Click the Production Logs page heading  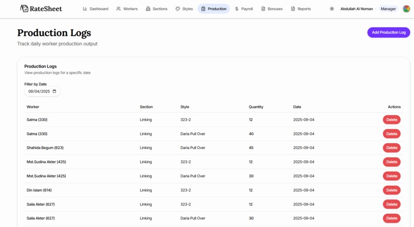(x=54, y=33)
